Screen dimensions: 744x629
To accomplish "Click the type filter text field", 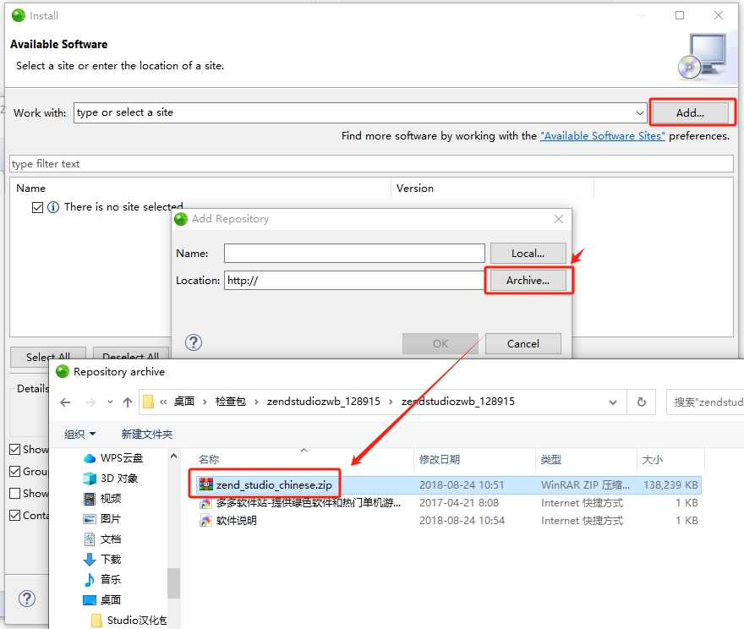I will (x=371, y=164).
